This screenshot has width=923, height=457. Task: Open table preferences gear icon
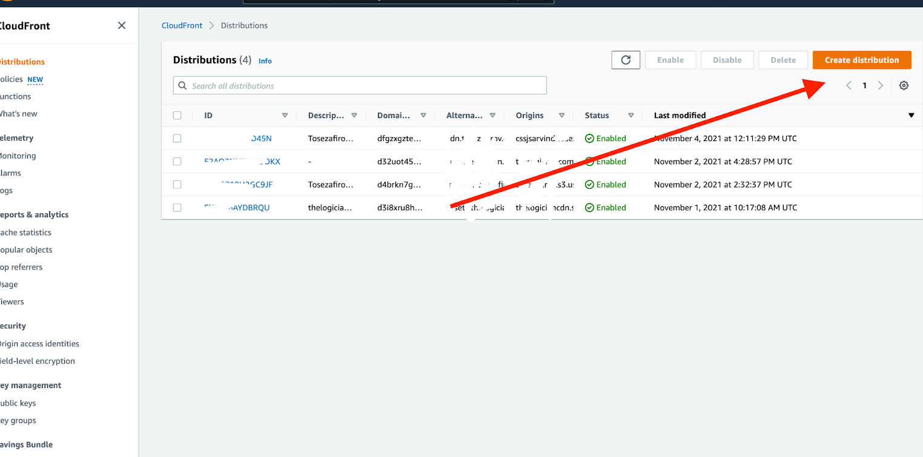tap(904, 85)
